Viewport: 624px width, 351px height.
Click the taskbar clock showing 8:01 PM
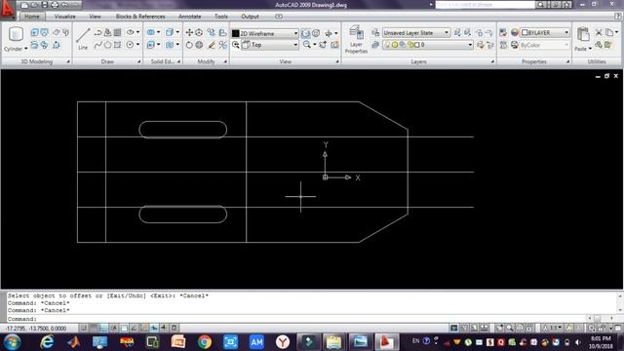pos(601,342)
